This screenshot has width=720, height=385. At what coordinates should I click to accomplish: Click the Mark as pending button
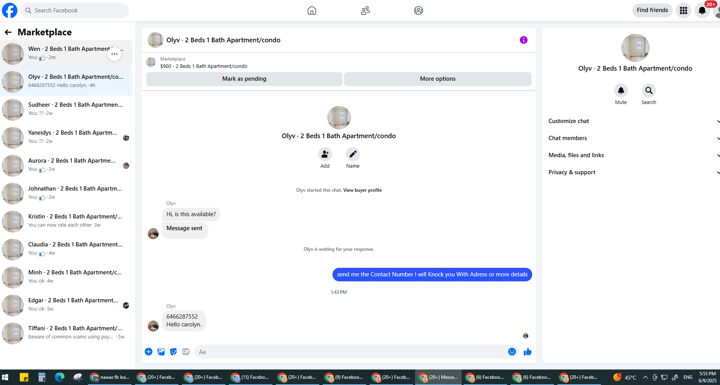(244, 79)
